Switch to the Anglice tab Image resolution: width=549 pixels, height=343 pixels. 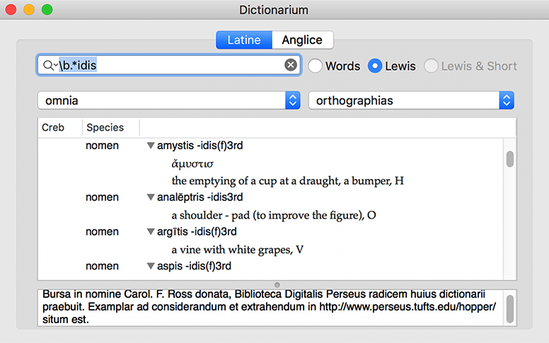click(x=302, y=40)
